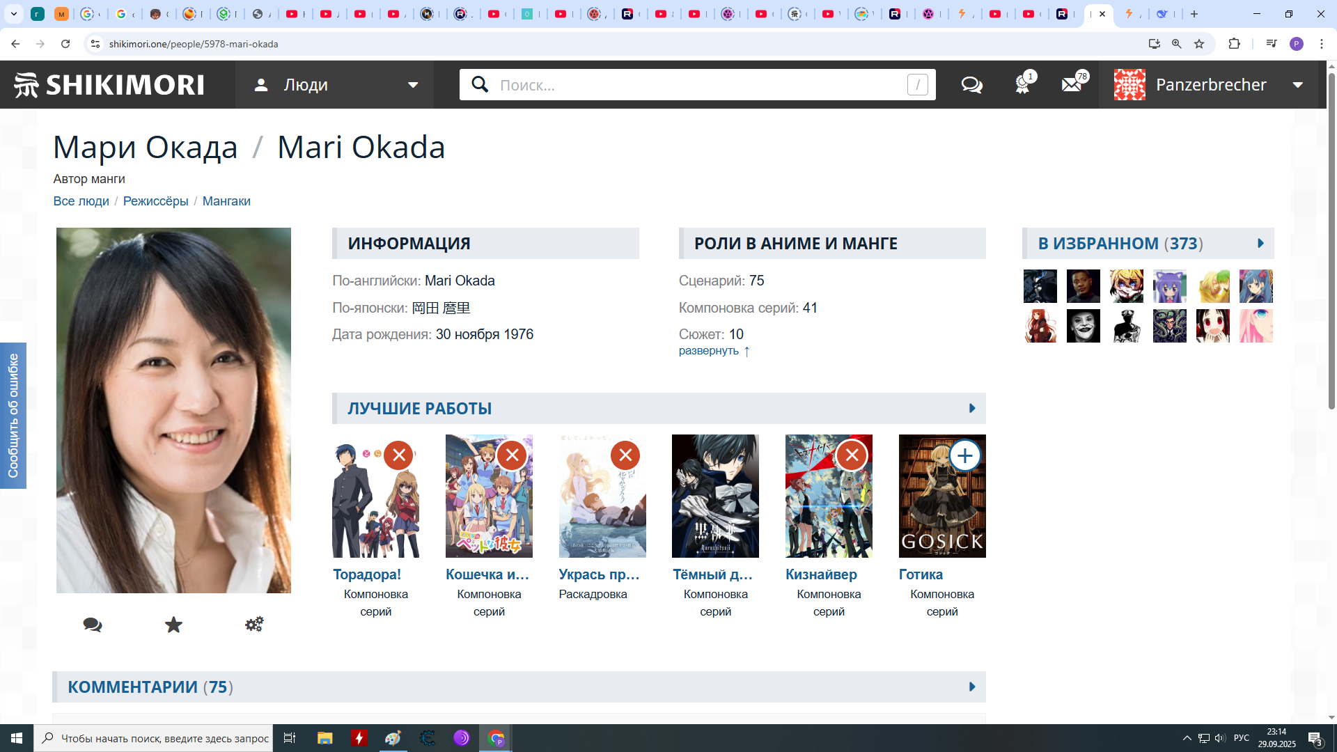This screenshot has width=1337, height=752.
Task: Toggle the red X on Кизнайвер poster
Action: (852, 455)
